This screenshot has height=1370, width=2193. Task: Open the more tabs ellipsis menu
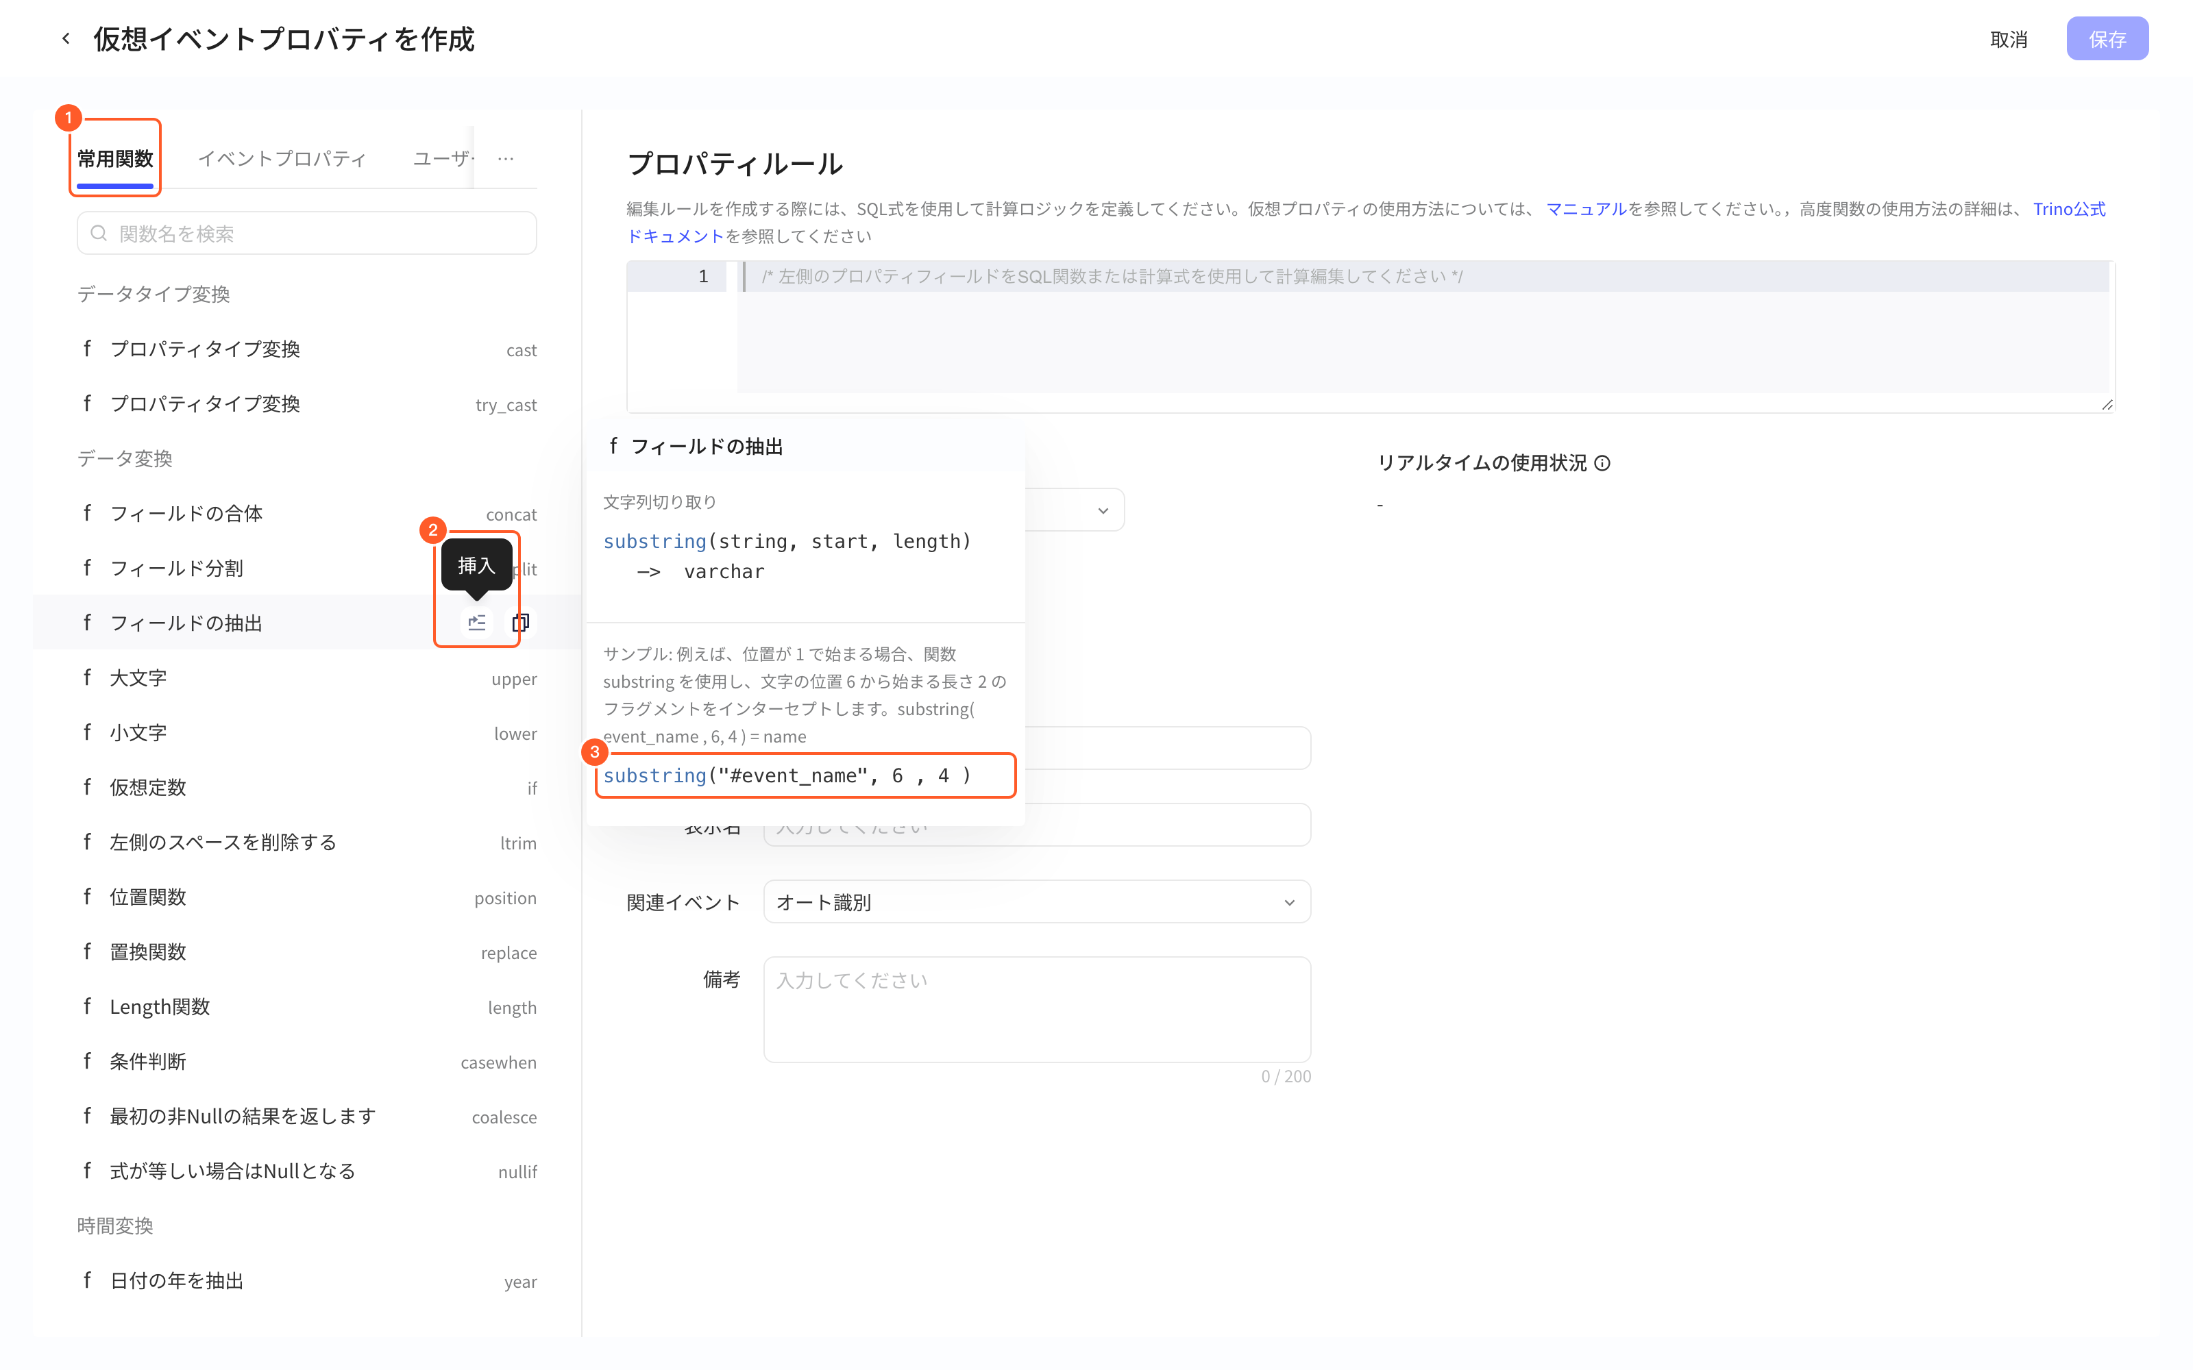pyautogui.click(x=506, y=158)
